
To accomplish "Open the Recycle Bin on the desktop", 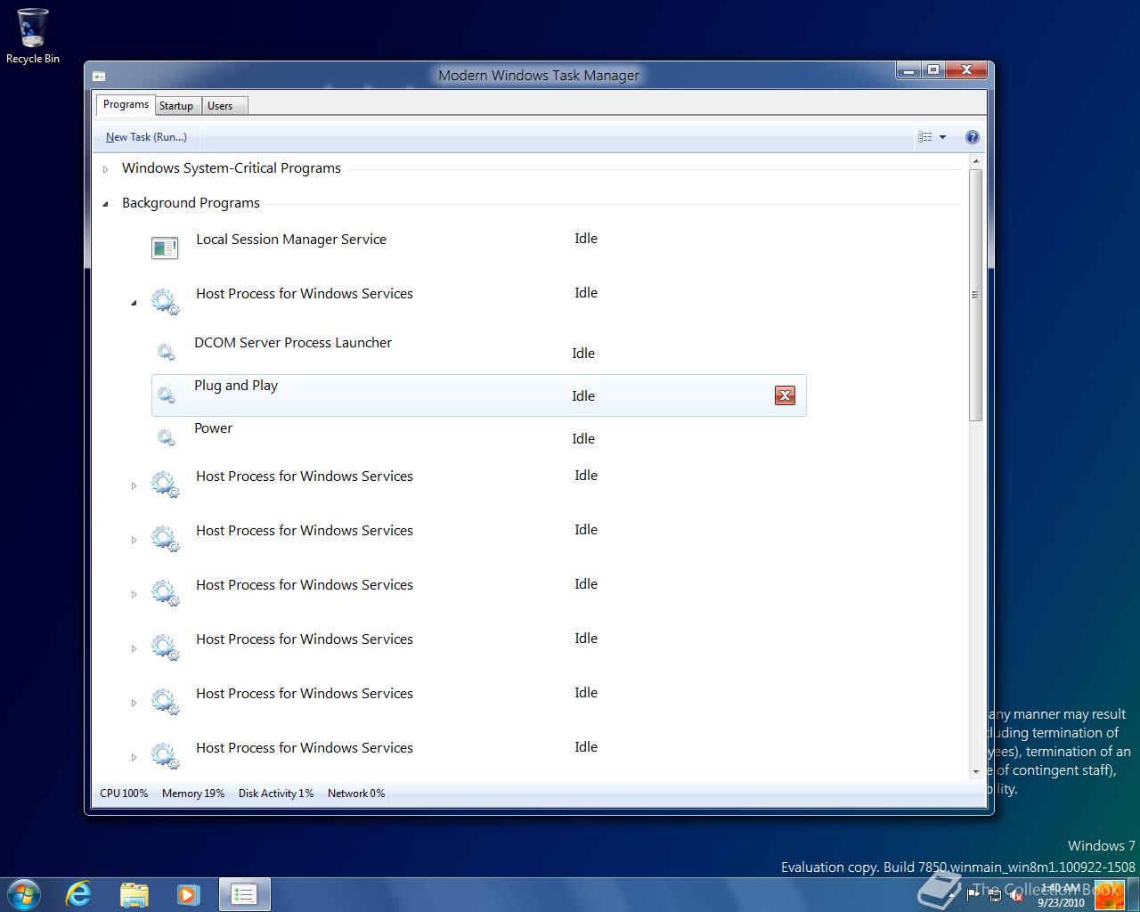I will click(x=33, y=36).
